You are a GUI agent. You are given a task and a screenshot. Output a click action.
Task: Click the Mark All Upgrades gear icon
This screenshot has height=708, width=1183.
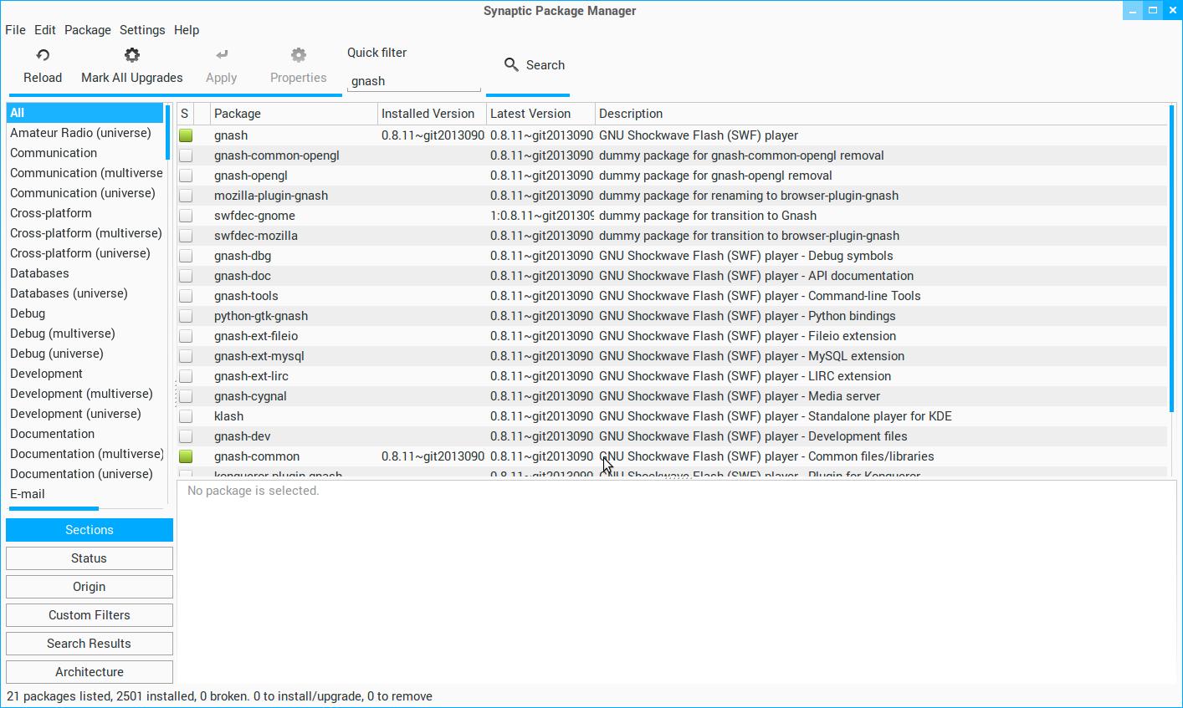point(131,55)
